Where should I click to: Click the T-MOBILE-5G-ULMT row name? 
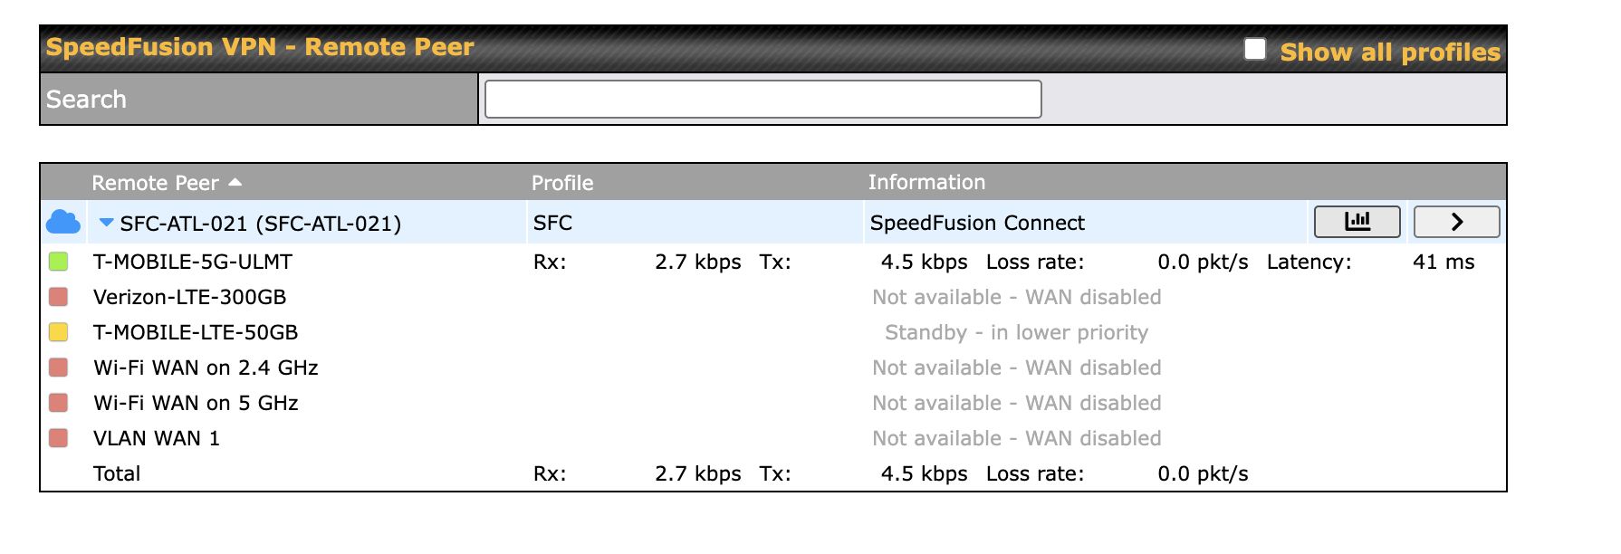193,262
